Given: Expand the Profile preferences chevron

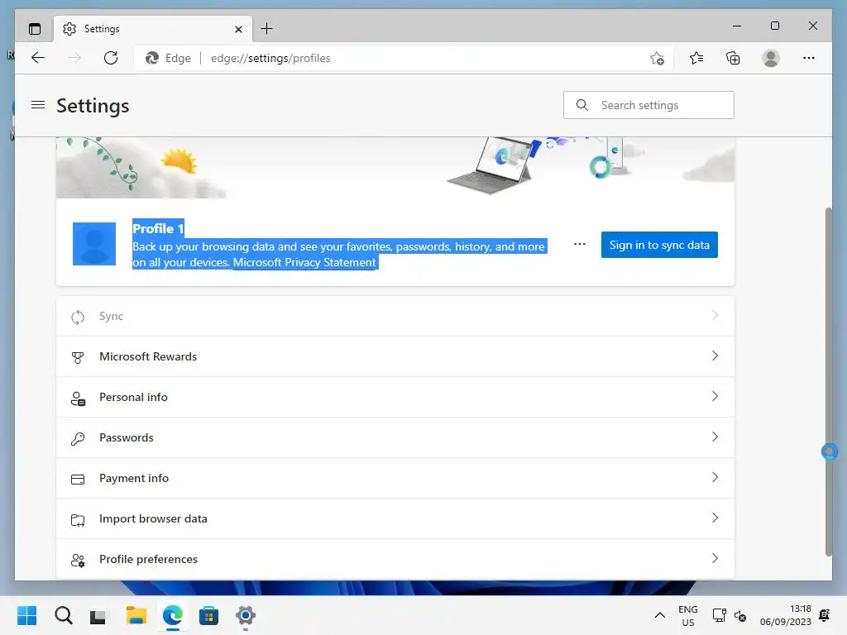Looking at the screenshot, I should tap(715, 558).
